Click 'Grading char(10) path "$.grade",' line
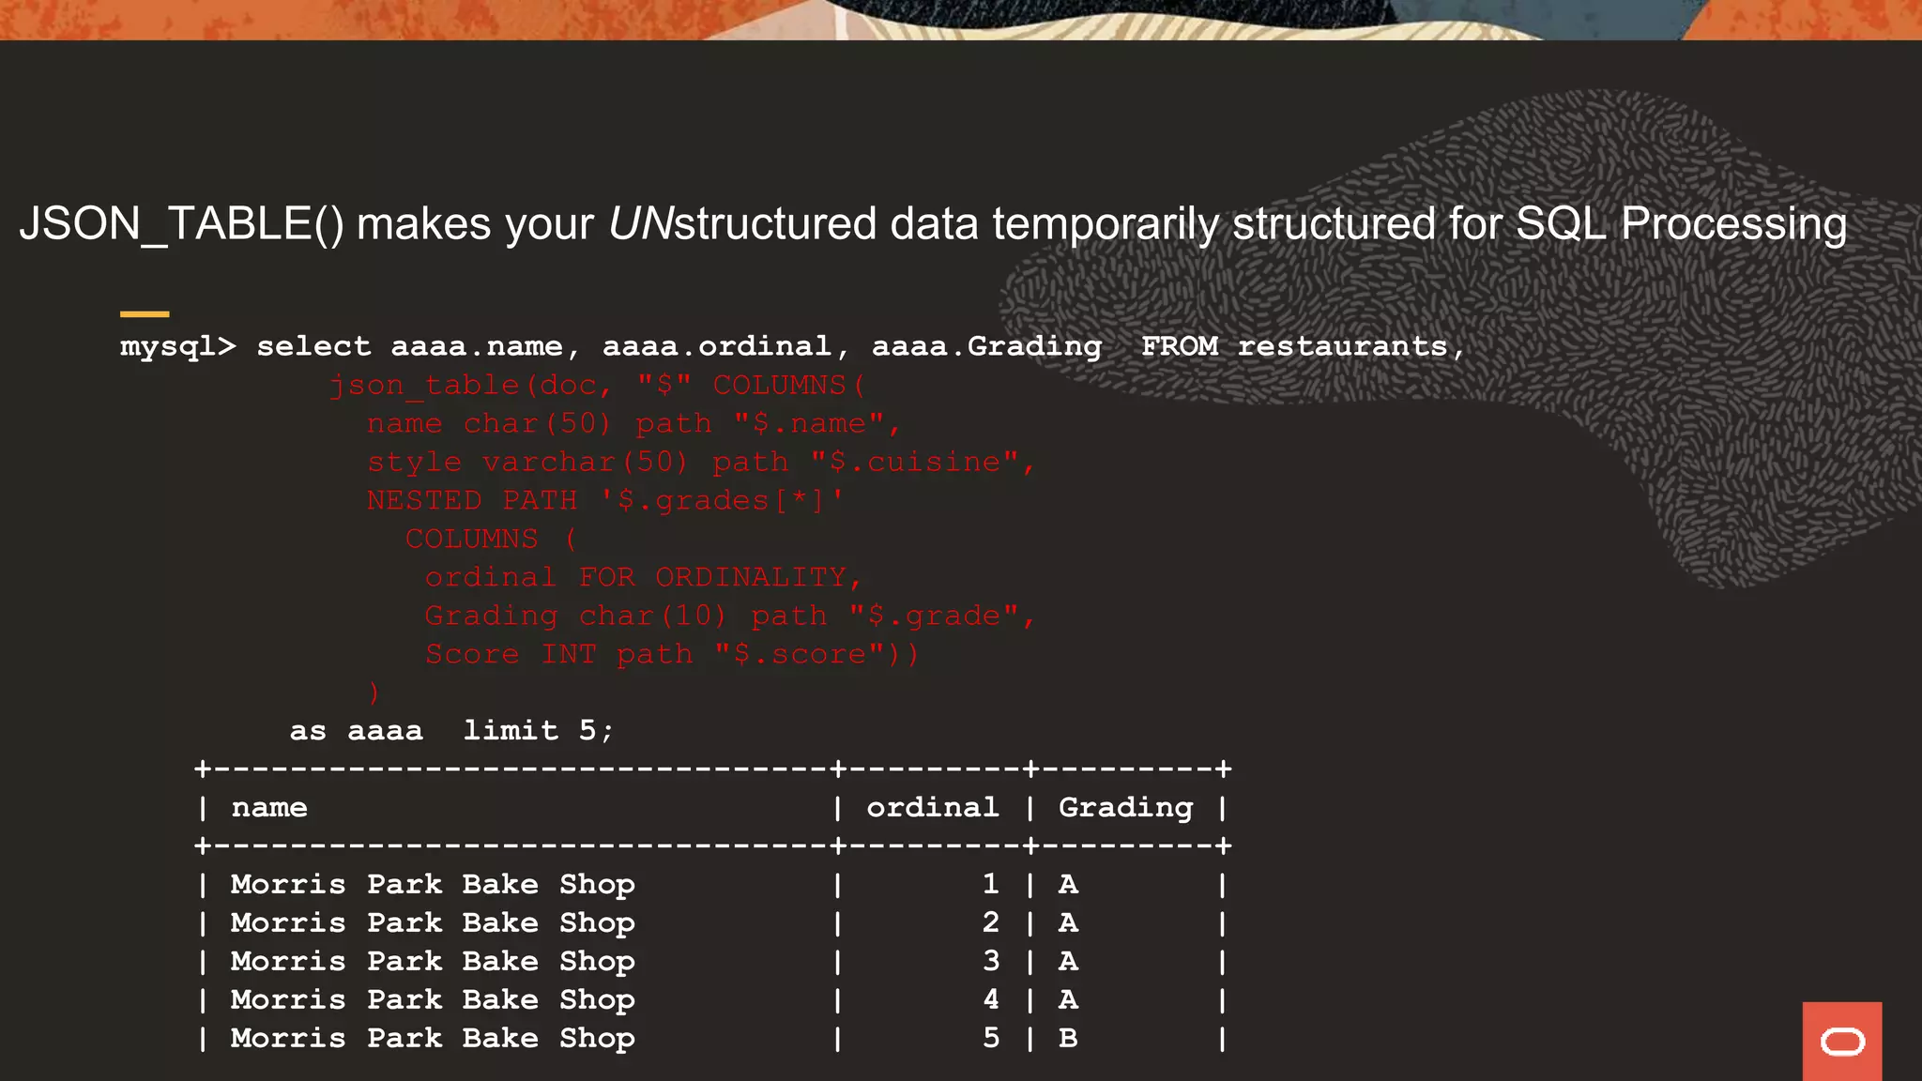The width and height of the screenshot is (1922, 1081). pyautogui.click(x=730, y=616)
